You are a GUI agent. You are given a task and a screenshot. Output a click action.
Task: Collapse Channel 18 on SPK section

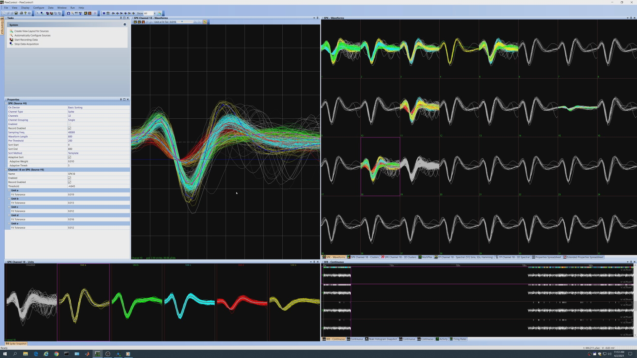click(x=6, y=170)
